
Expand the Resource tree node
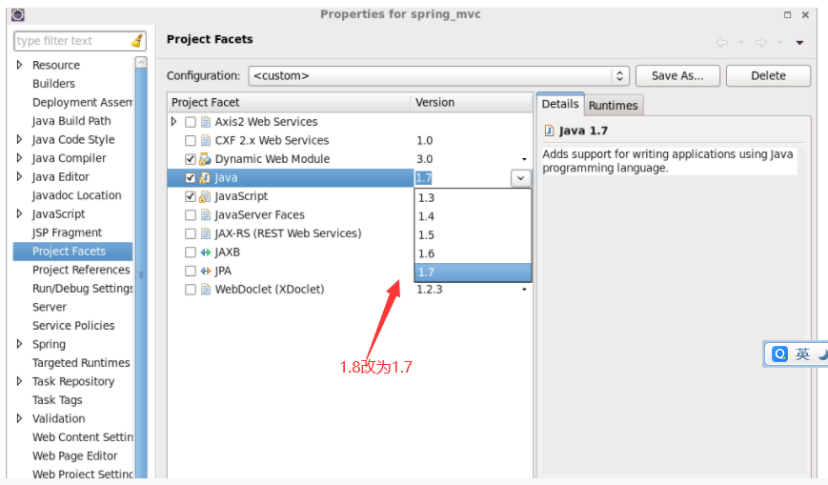tap(20, 65)
